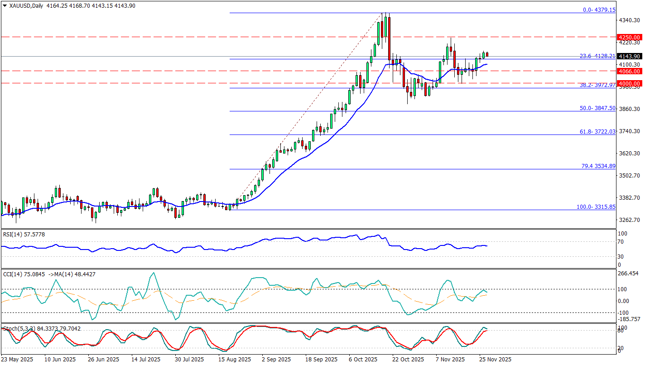Select the 61.8 - 3722.03 Fibonacci label
The image size is (645, 365).
point(597,131)
